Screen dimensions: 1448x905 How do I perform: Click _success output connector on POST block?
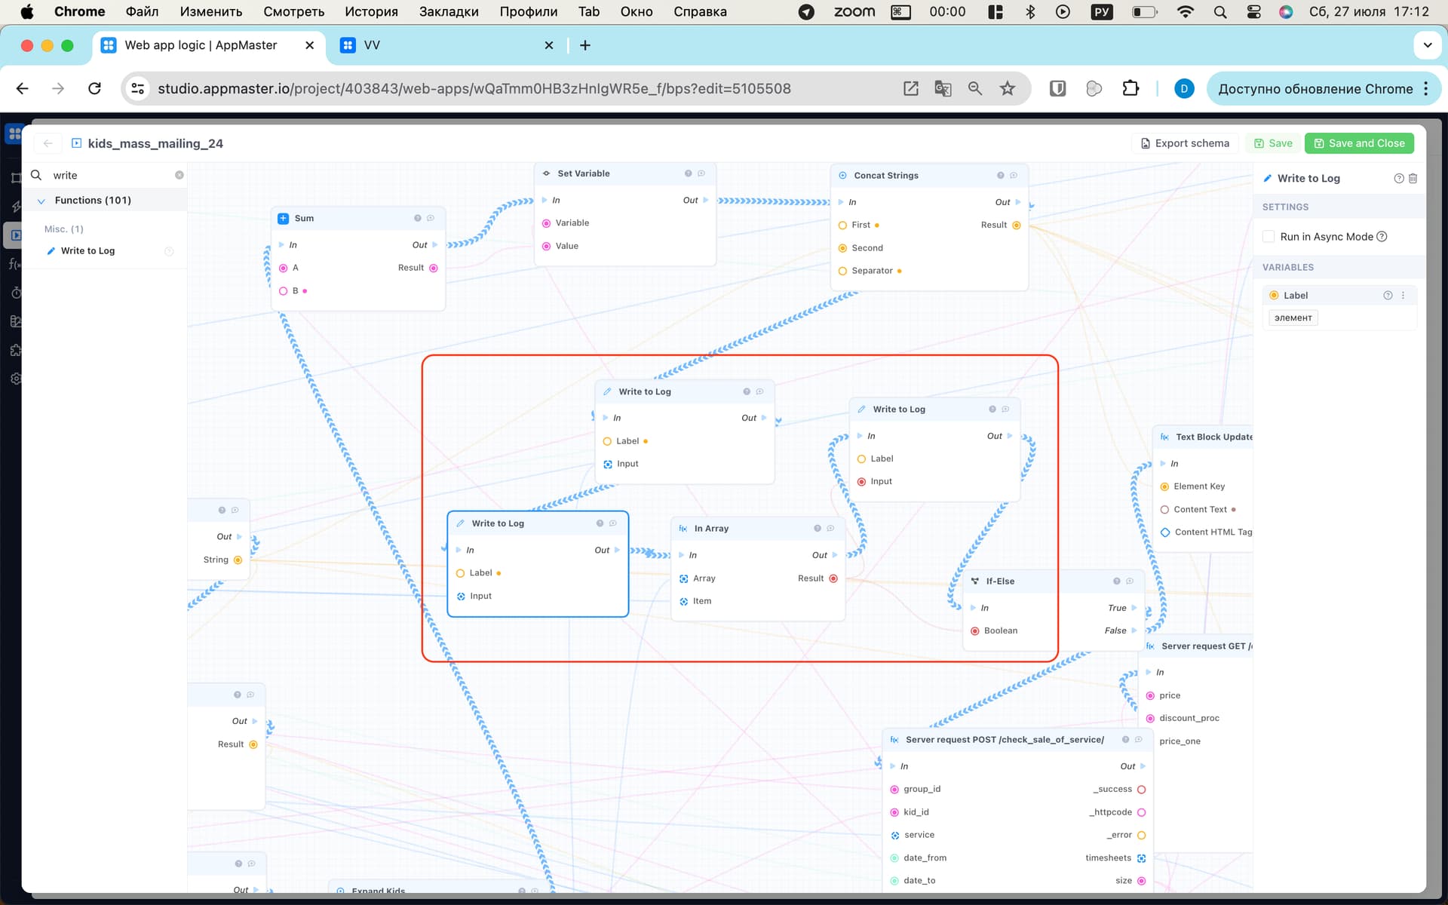1141,790
